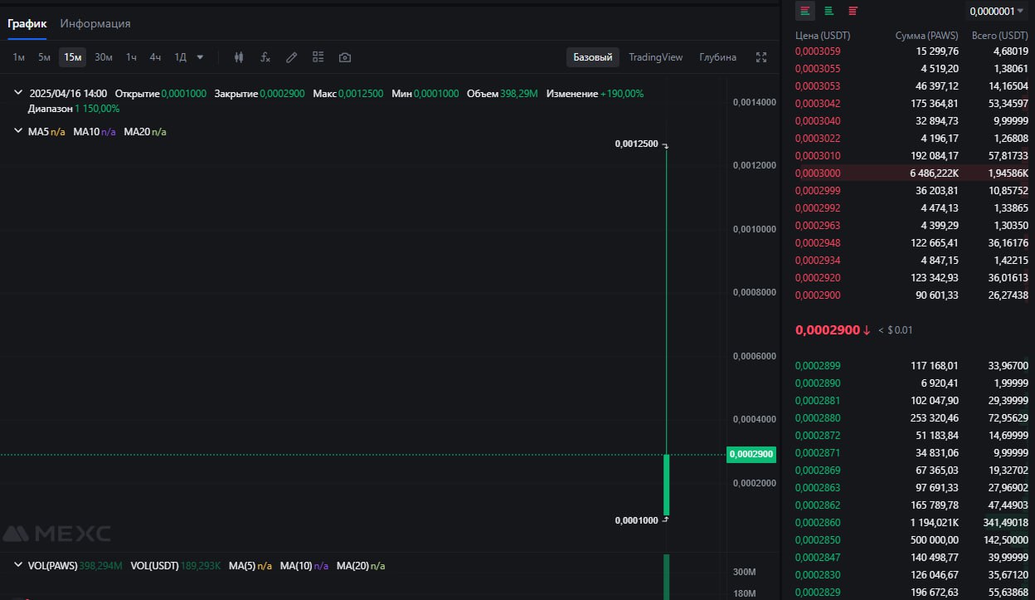
Task: Switch chart view to Глубина
Action: [x=717, y=57]
